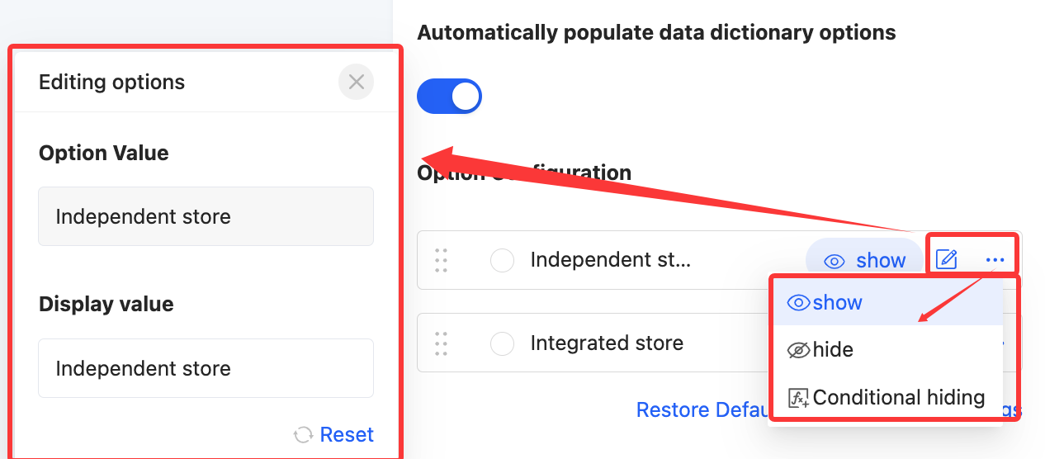Image resolution: width=1045 pixels, height=459 pixels.
Task: Select the Integrated store radio button
Action: pos(502,343)
